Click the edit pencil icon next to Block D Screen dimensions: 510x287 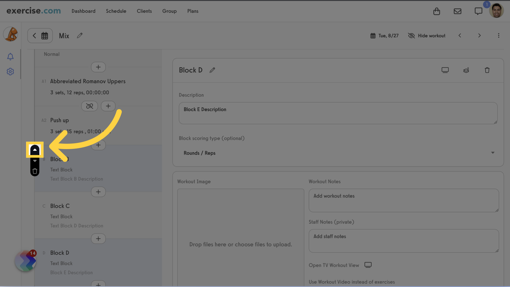point(212,70)
